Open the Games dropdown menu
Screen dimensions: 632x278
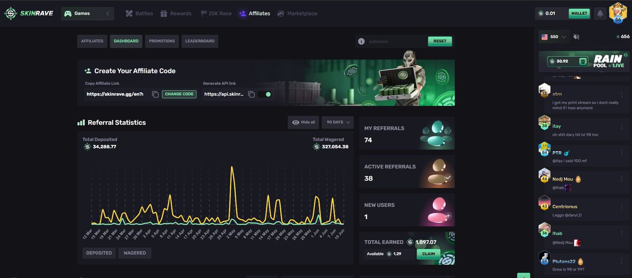coord(88,14)
